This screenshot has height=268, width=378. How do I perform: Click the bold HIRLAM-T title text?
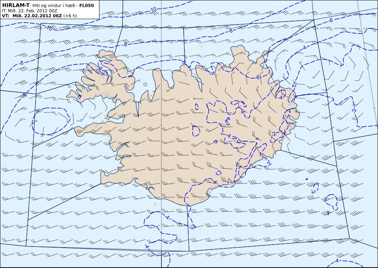pyautogui.click(x=15, y=5)
